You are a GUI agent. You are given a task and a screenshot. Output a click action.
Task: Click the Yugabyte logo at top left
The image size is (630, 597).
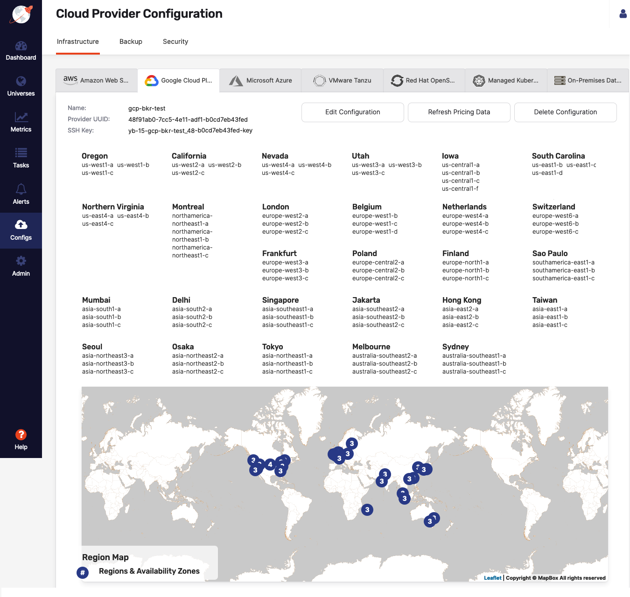21,14
